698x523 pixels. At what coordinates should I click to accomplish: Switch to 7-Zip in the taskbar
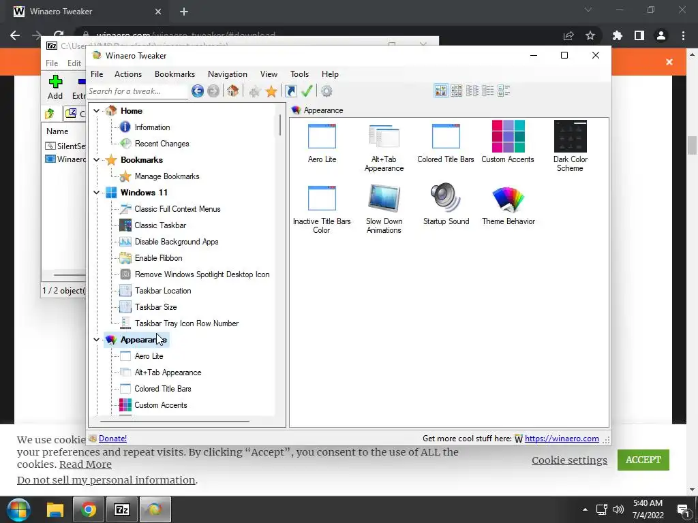[x=122, y=509]
